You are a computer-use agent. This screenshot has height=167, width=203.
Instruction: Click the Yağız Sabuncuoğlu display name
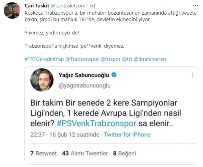tap(84, 75)
